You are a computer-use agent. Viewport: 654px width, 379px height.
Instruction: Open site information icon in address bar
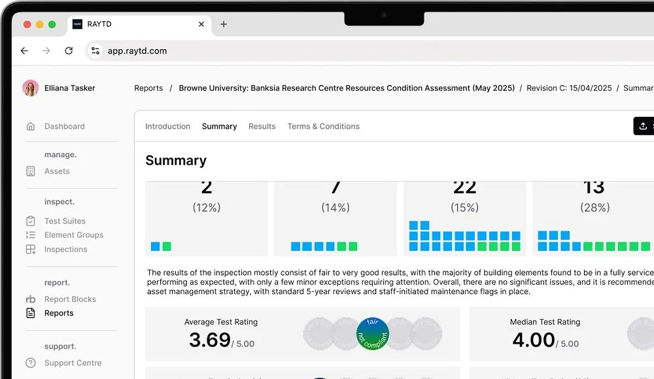(95, 51)
